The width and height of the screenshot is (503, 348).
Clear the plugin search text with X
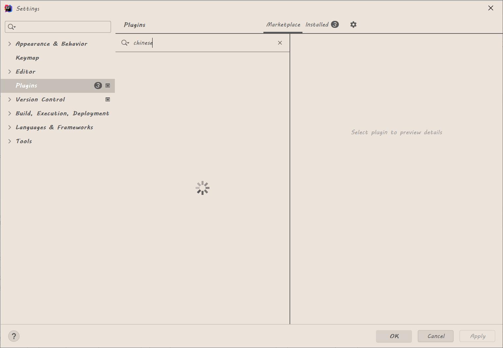[x=280, y=43]
